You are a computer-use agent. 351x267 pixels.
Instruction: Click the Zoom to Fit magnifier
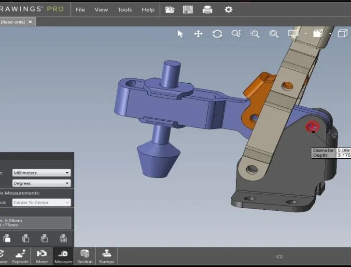pyautogui.click(x=274, y=34)
